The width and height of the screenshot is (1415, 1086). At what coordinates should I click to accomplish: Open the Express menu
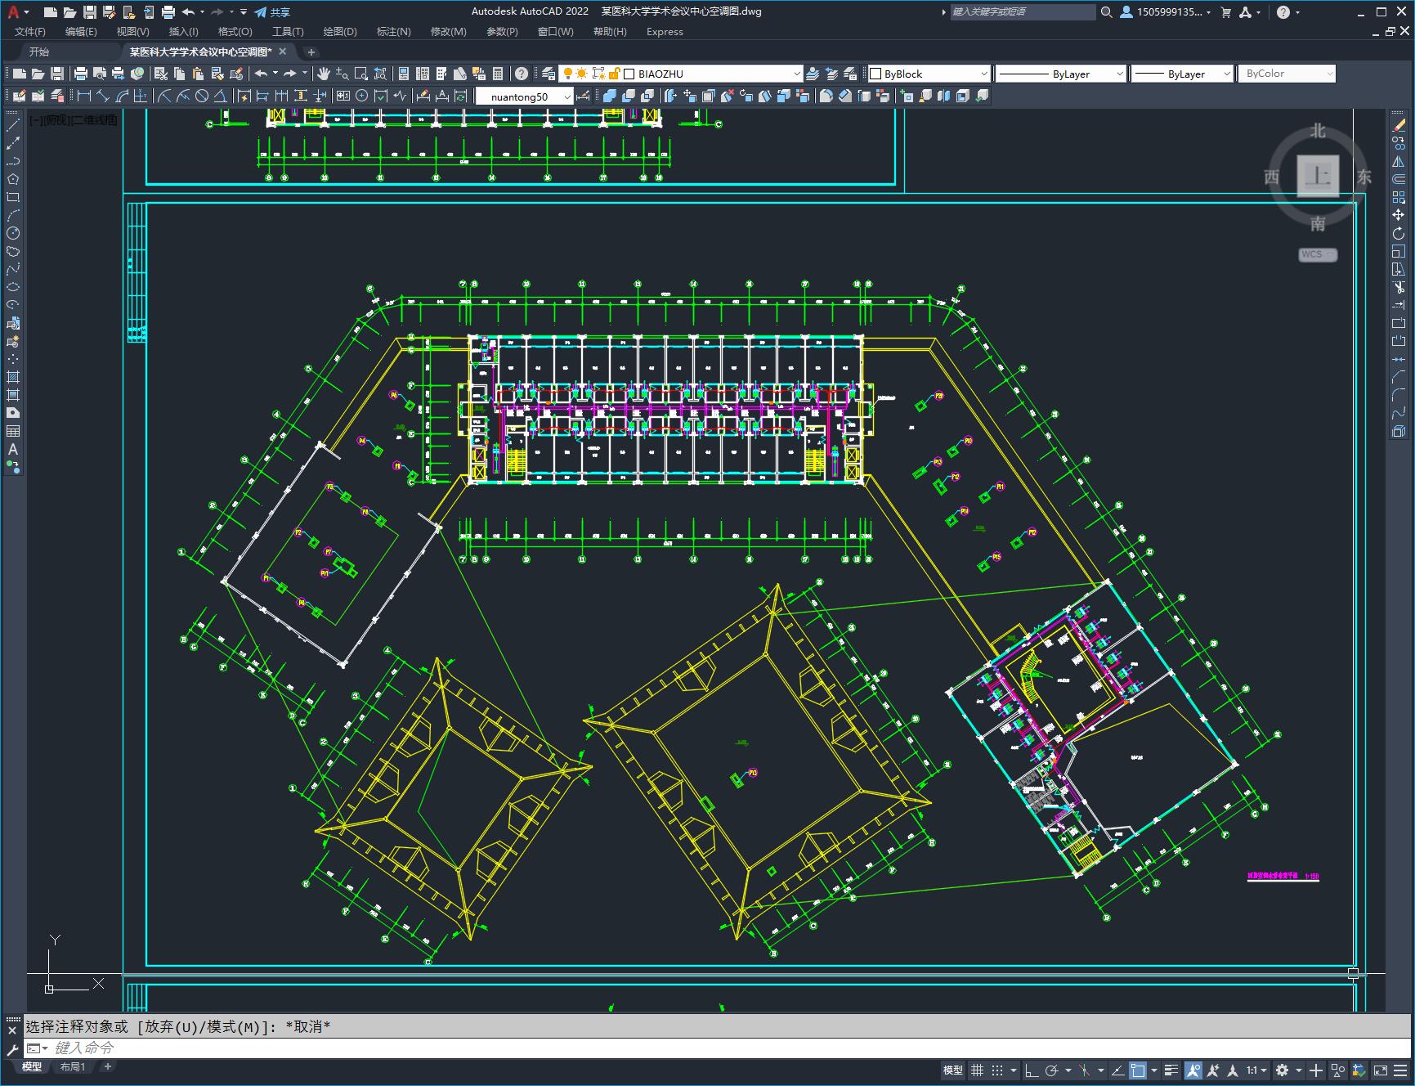click(665, 31)
